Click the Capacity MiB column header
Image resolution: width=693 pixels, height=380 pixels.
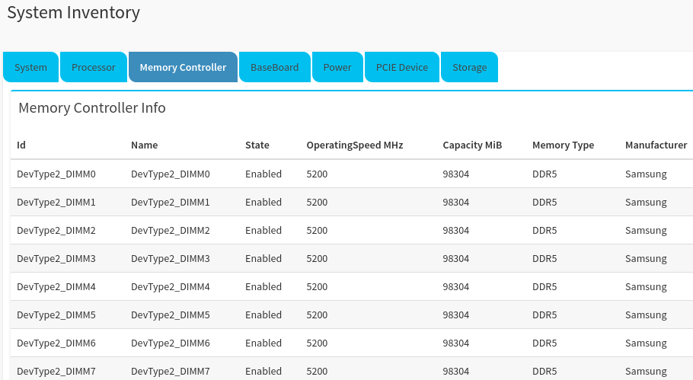pyautogui.click(x=472, y=145)
